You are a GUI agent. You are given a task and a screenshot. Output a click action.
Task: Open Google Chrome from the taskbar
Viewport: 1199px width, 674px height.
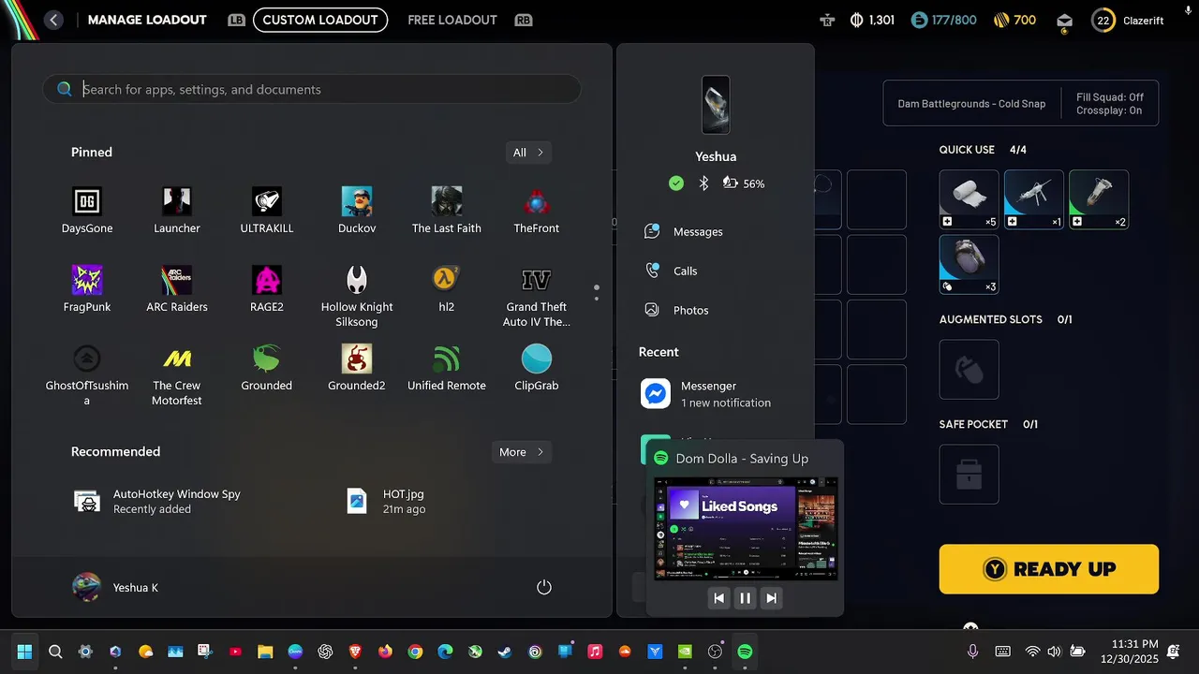pos(415,652)
